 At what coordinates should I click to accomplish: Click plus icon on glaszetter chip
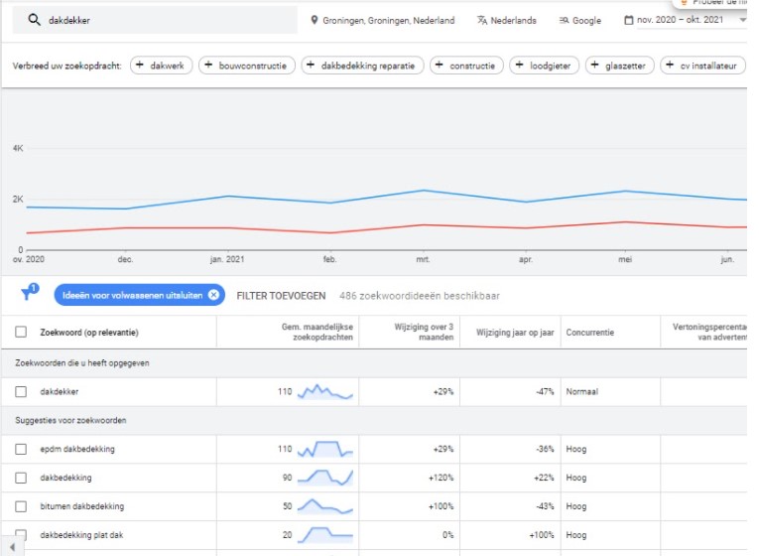coord(595,65)
